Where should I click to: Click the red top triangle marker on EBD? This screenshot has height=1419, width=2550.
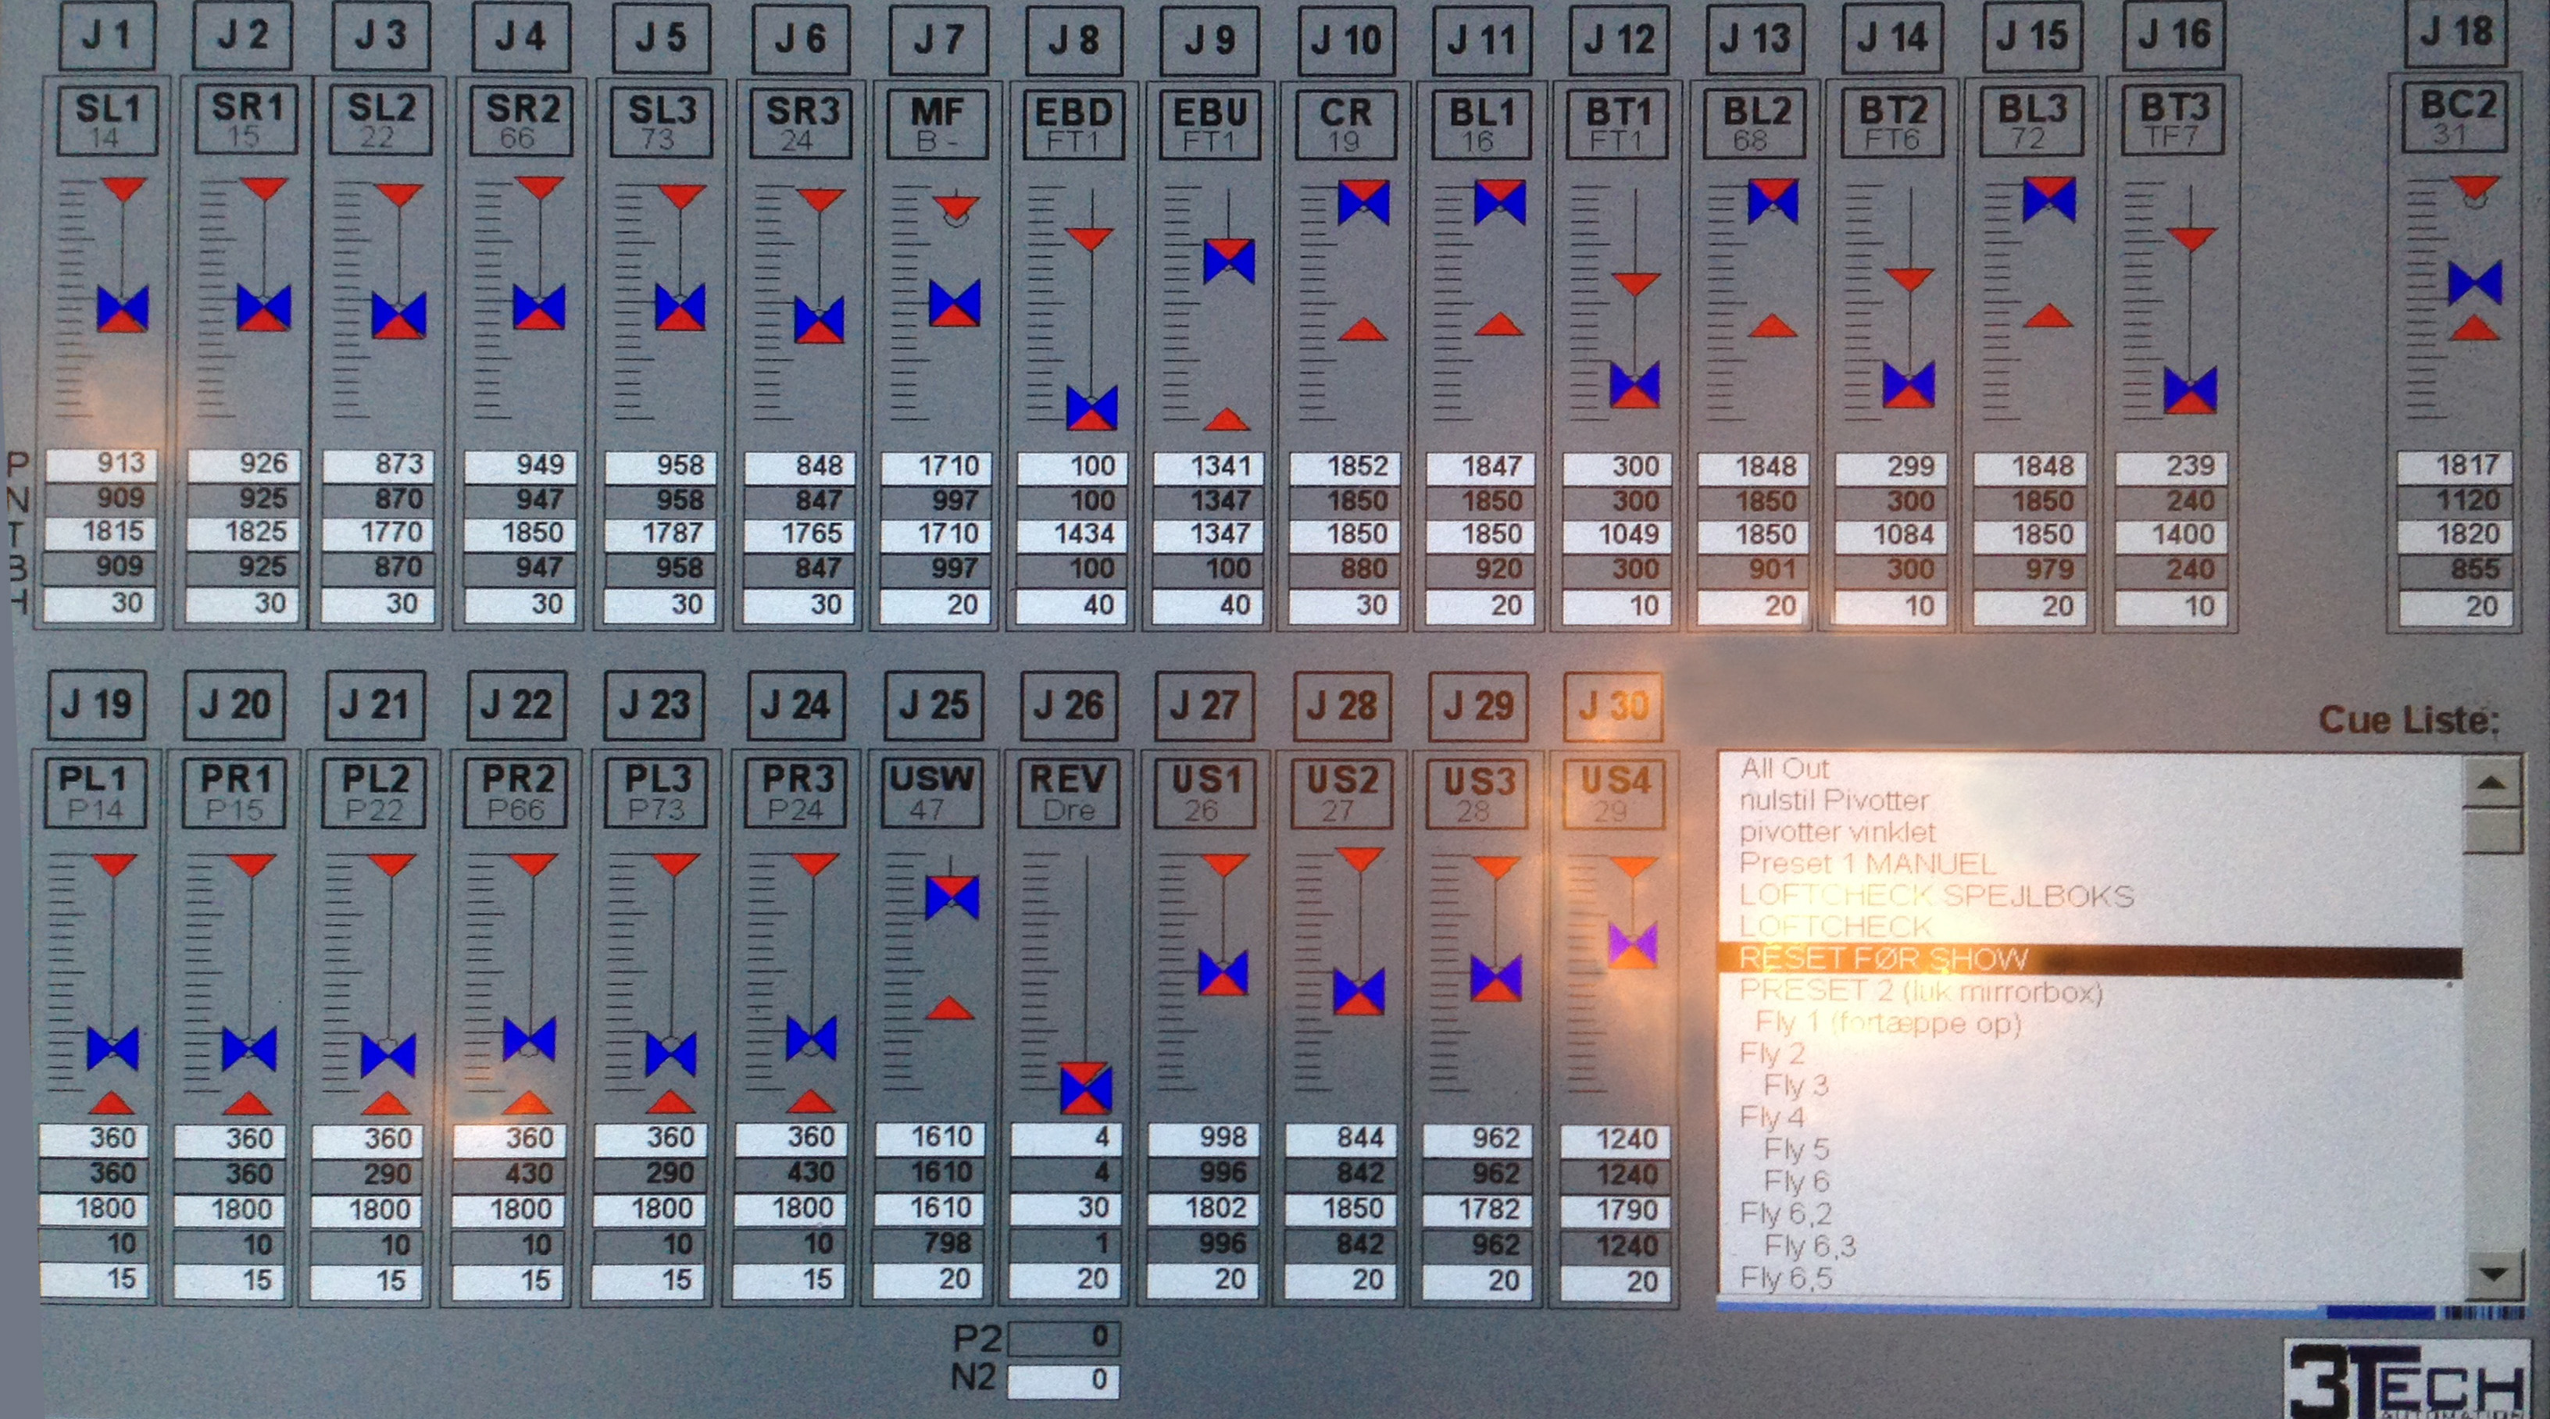click(x=1091, y=238)
